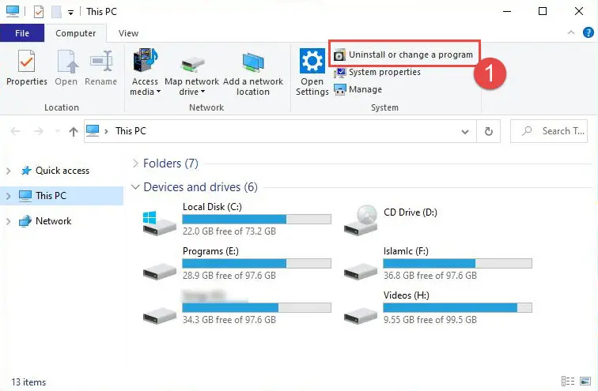This screenshot has height=391, width=598.
Task: Click the Access media icon
Action: (145, 60)
